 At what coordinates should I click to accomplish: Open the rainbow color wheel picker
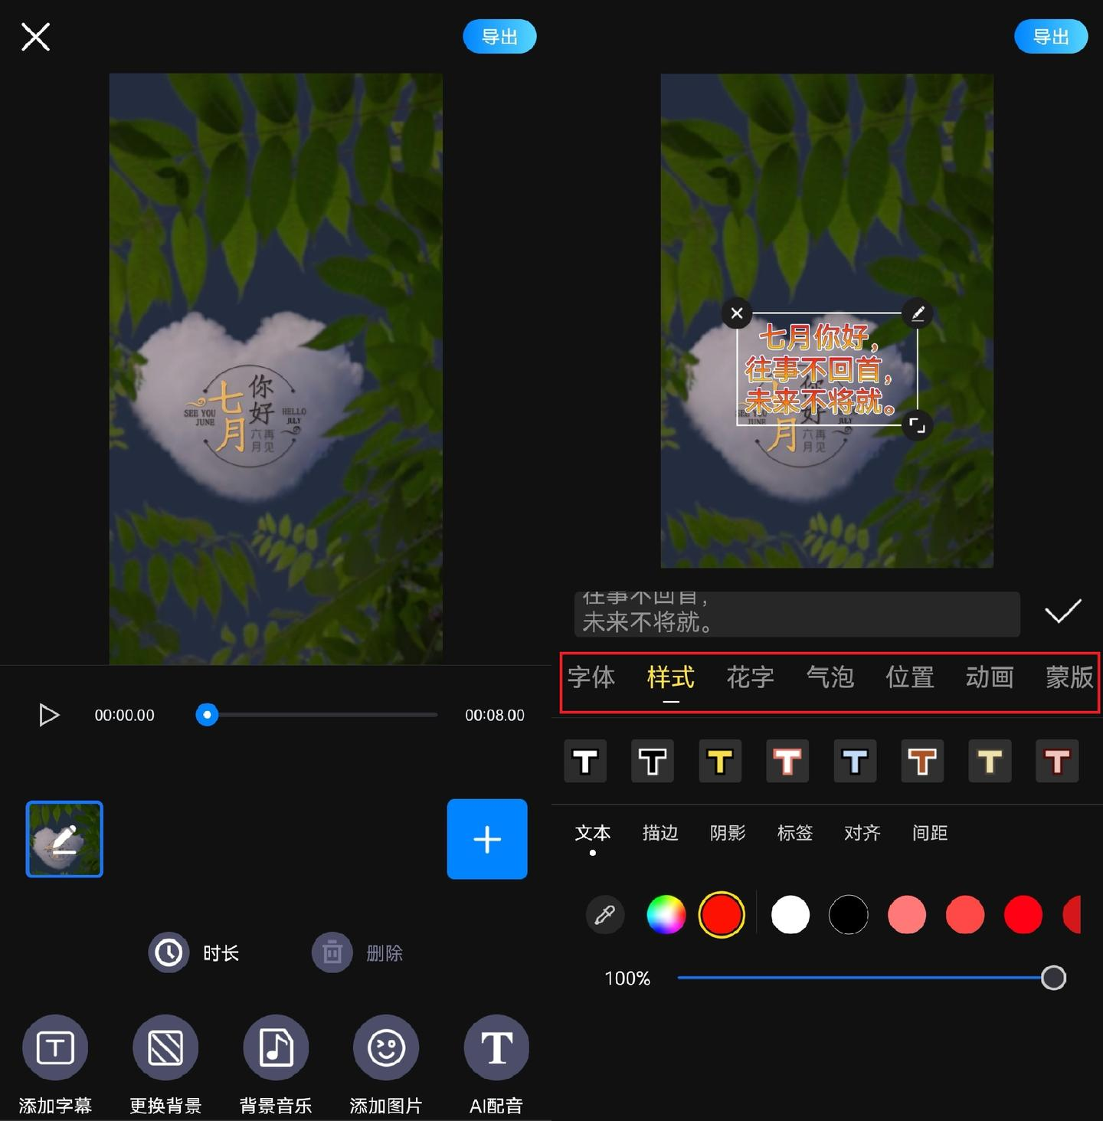(x=666, y=915)
